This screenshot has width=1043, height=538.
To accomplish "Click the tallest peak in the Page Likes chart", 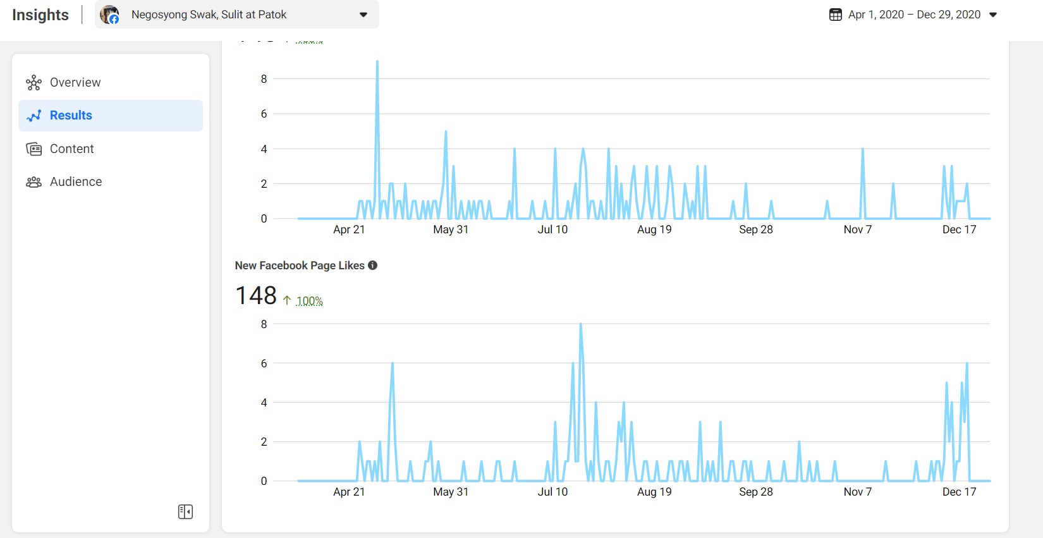I will 581,325.
